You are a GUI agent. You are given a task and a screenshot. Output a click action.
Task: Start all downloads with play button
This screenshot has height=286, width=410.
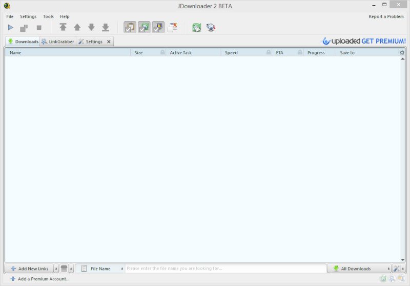pos(10,28)
